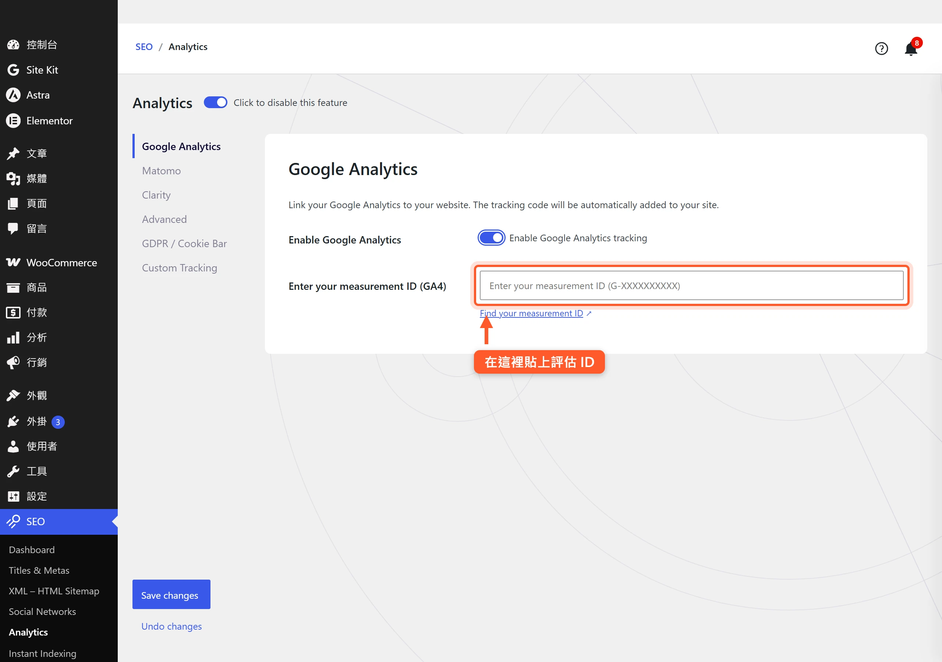Open Social Networks submenu item
This screenshot has width=942, height=662.
click(x=42, y=612)
